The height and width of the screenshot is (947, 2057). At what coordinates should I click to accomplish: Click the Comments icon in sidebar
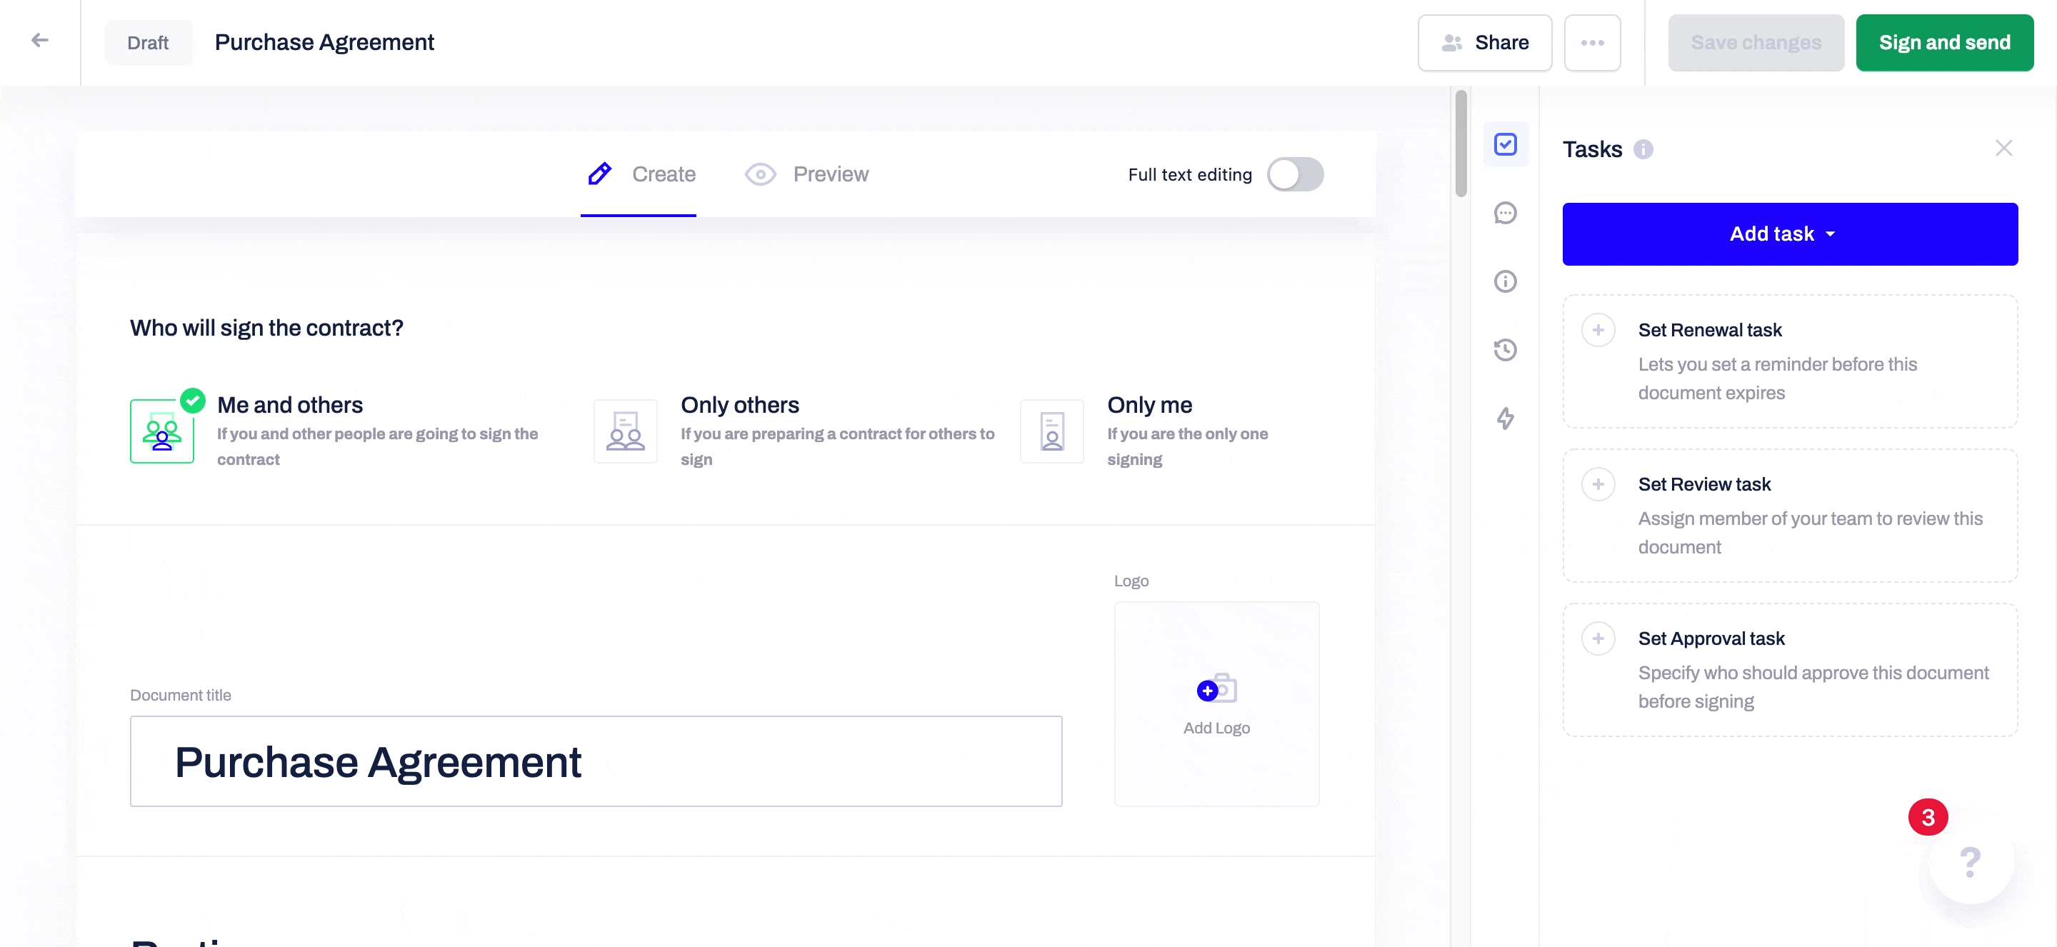click(1505, 213)
